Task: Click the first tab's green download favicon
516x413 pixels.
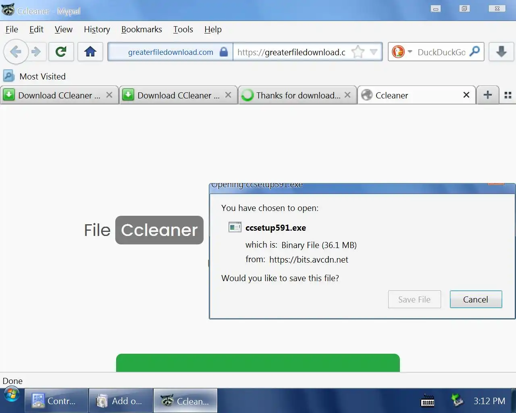Action: (9, 95)
